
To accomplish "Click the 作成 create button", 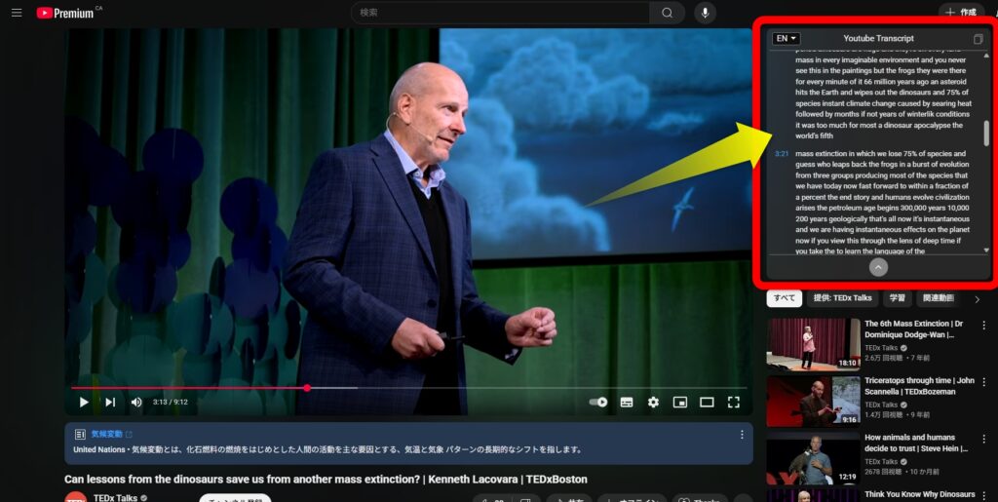I will tap(961, 12).
